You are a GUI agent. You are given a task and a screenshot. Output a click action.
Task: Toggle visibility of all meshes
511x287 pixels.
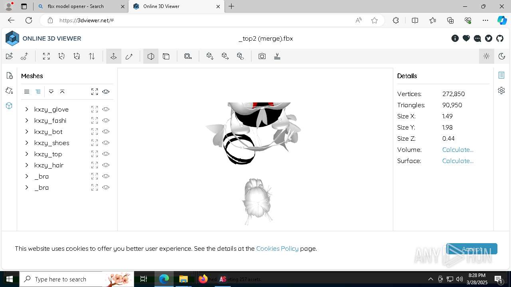tap(106, 92)
